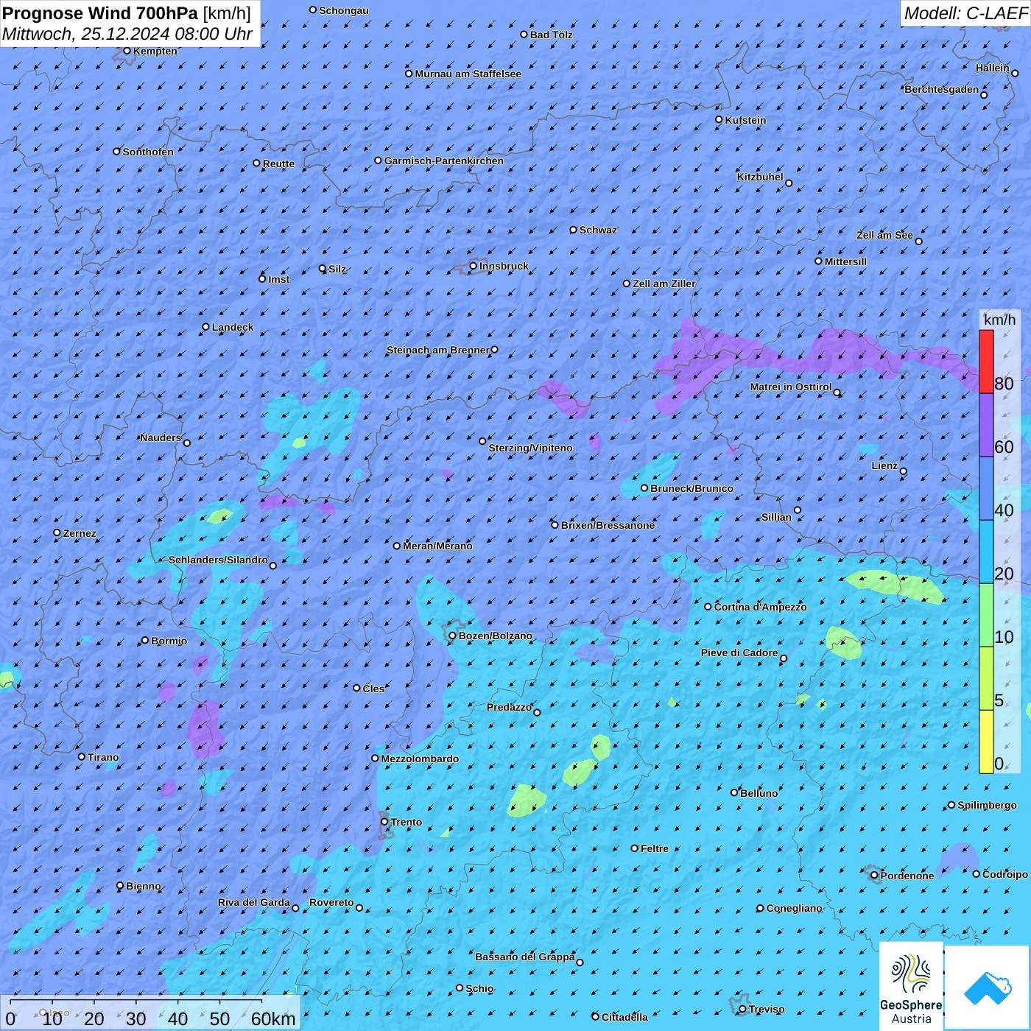
Task: Click the Steinach am Brenner label
Action: [x=437, y=350]
